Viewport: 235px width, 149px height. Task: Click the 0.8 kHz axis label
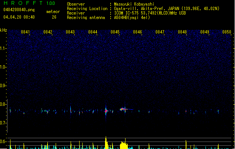pyautogui.click(x=3, y=104)
